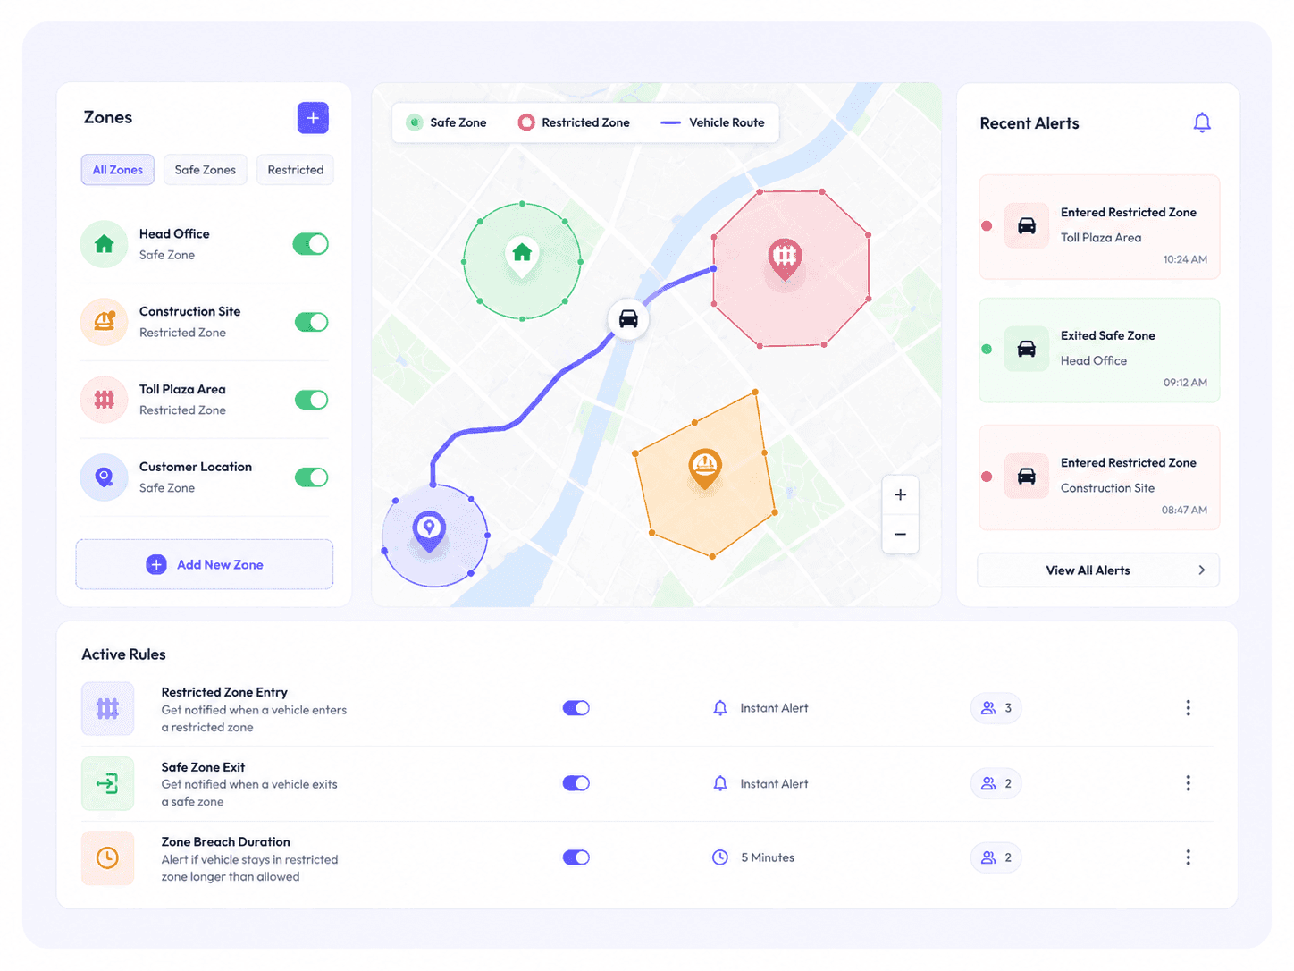
Task: Click the vehicle marker on the map route
Action: [x=628, y=318]
